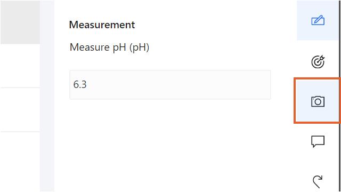This screenshot has width=341, height=192.
Task: Select the dark vertical bar at right edge
Action: point(339,96)
